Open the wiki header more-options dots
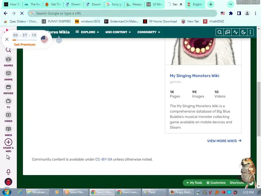Image resolution: width=261 pixels, height=196 pixels. point(250,32)
